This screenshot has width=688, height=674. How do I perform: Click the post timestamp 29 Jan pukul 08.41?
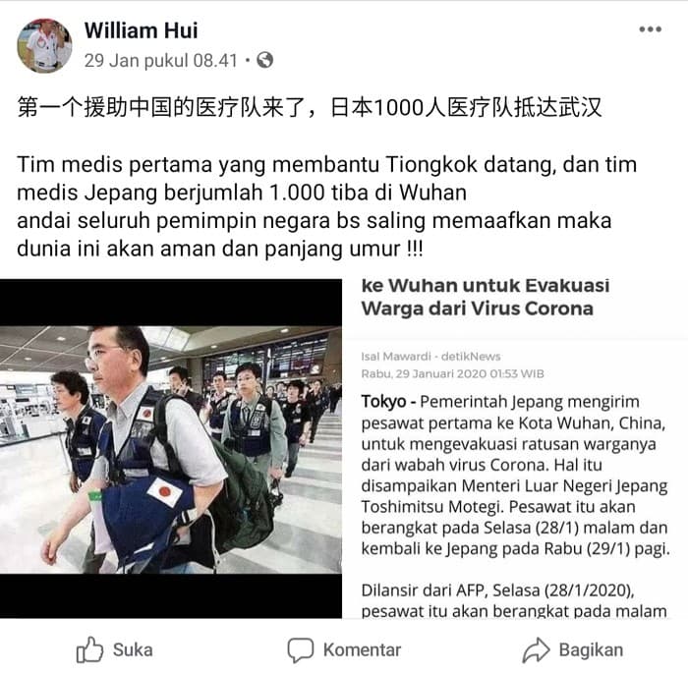click(160, 61)
